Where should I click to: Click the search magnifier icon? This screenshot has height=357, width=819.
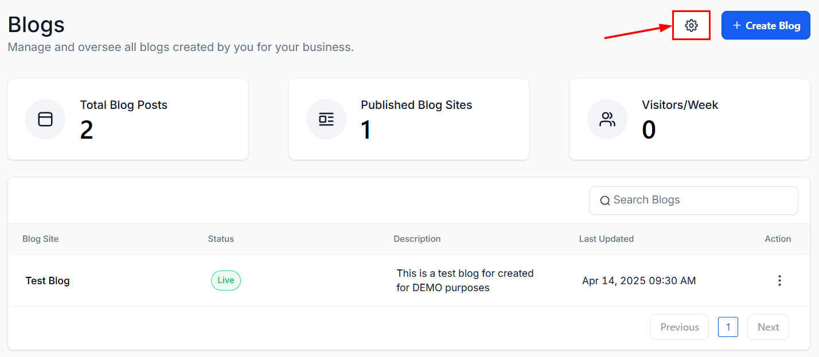(x=605, y=201)
